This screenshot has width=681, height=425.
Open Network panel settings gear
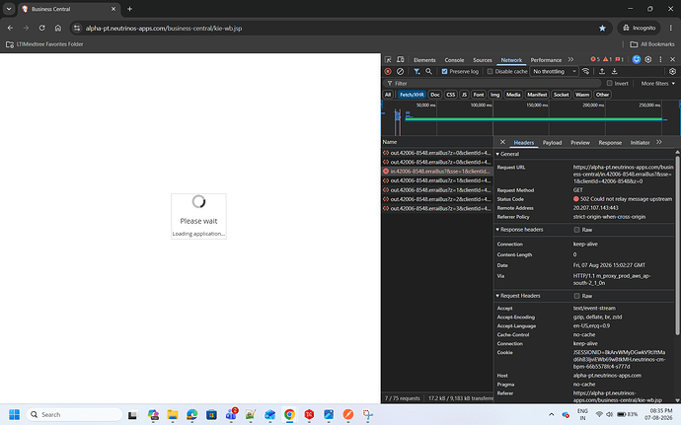pos(673,71)
